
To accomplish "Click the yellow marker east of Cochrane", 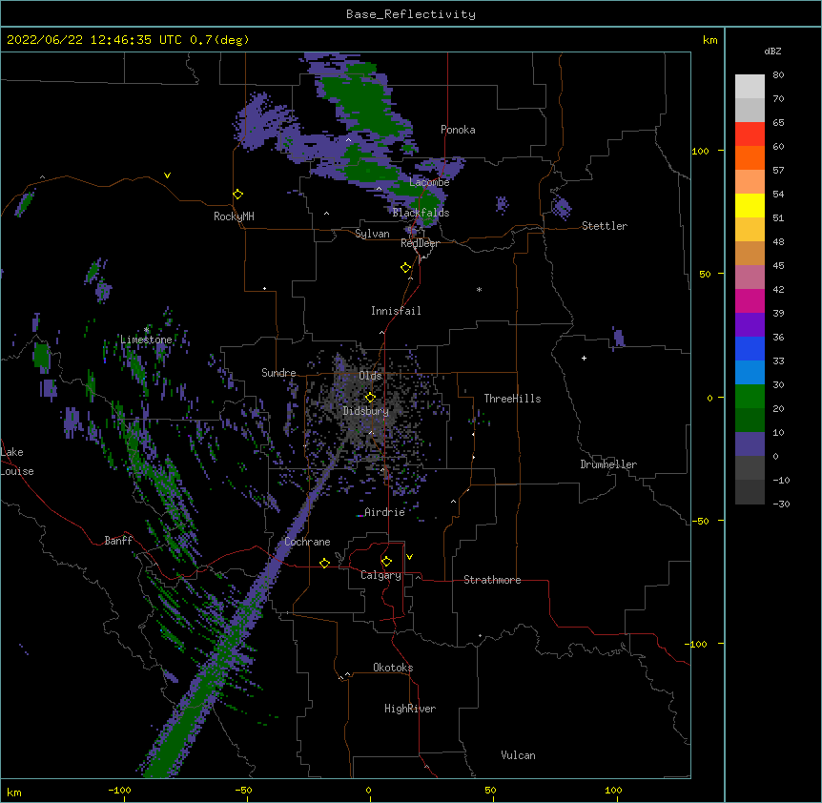I will pyautogui.click(x=324, y=563).
